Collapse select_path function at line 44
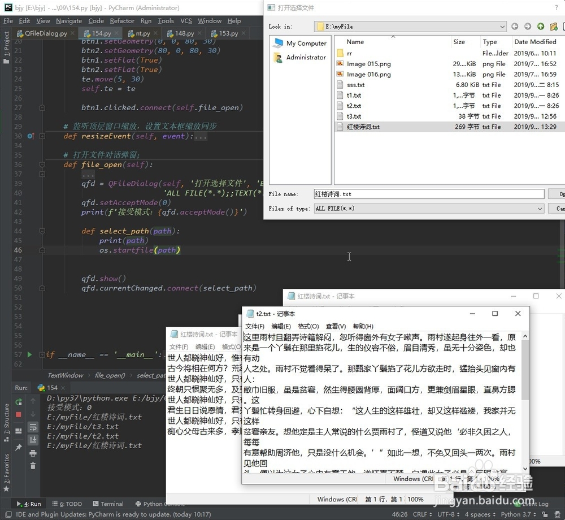565x520 pixels. [x=42, y=231]
